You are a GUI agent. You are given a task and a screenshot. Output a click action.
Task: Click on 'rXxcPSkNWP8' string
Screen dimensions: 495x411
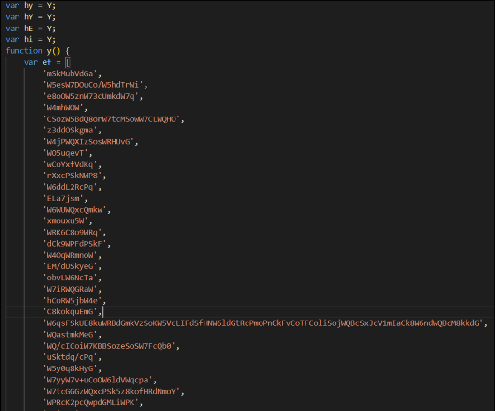[74, 176]
